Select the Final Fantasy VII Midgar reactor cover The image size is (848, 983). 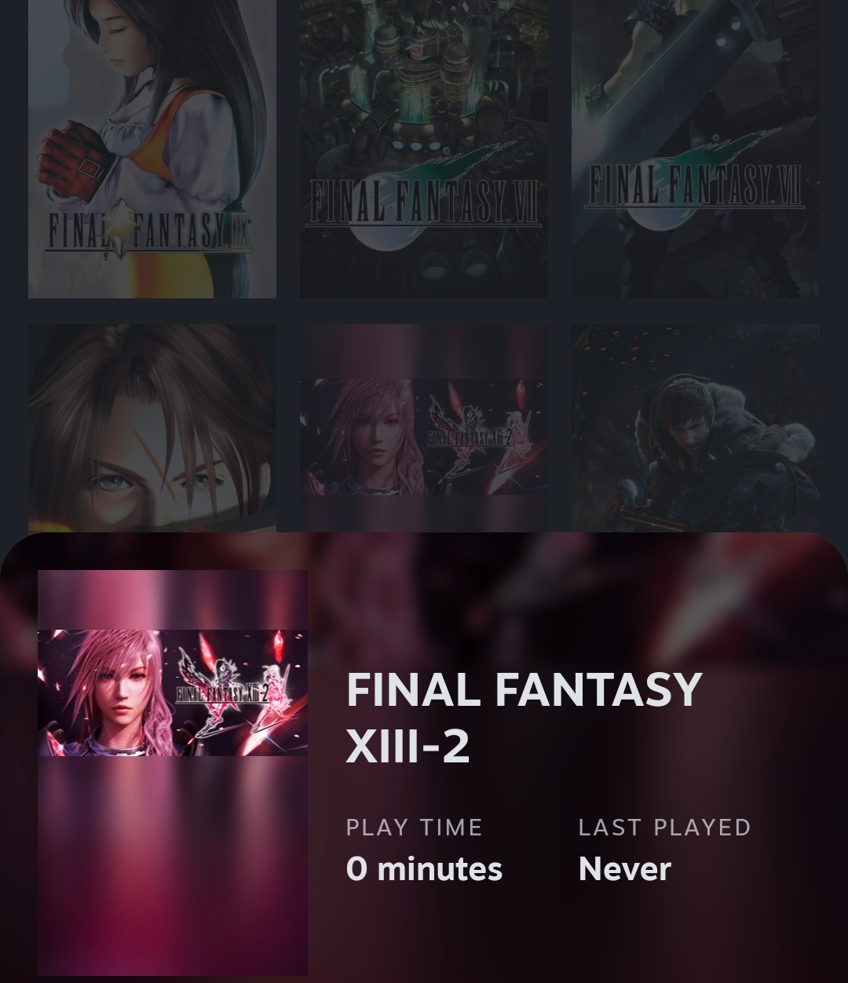424,148
